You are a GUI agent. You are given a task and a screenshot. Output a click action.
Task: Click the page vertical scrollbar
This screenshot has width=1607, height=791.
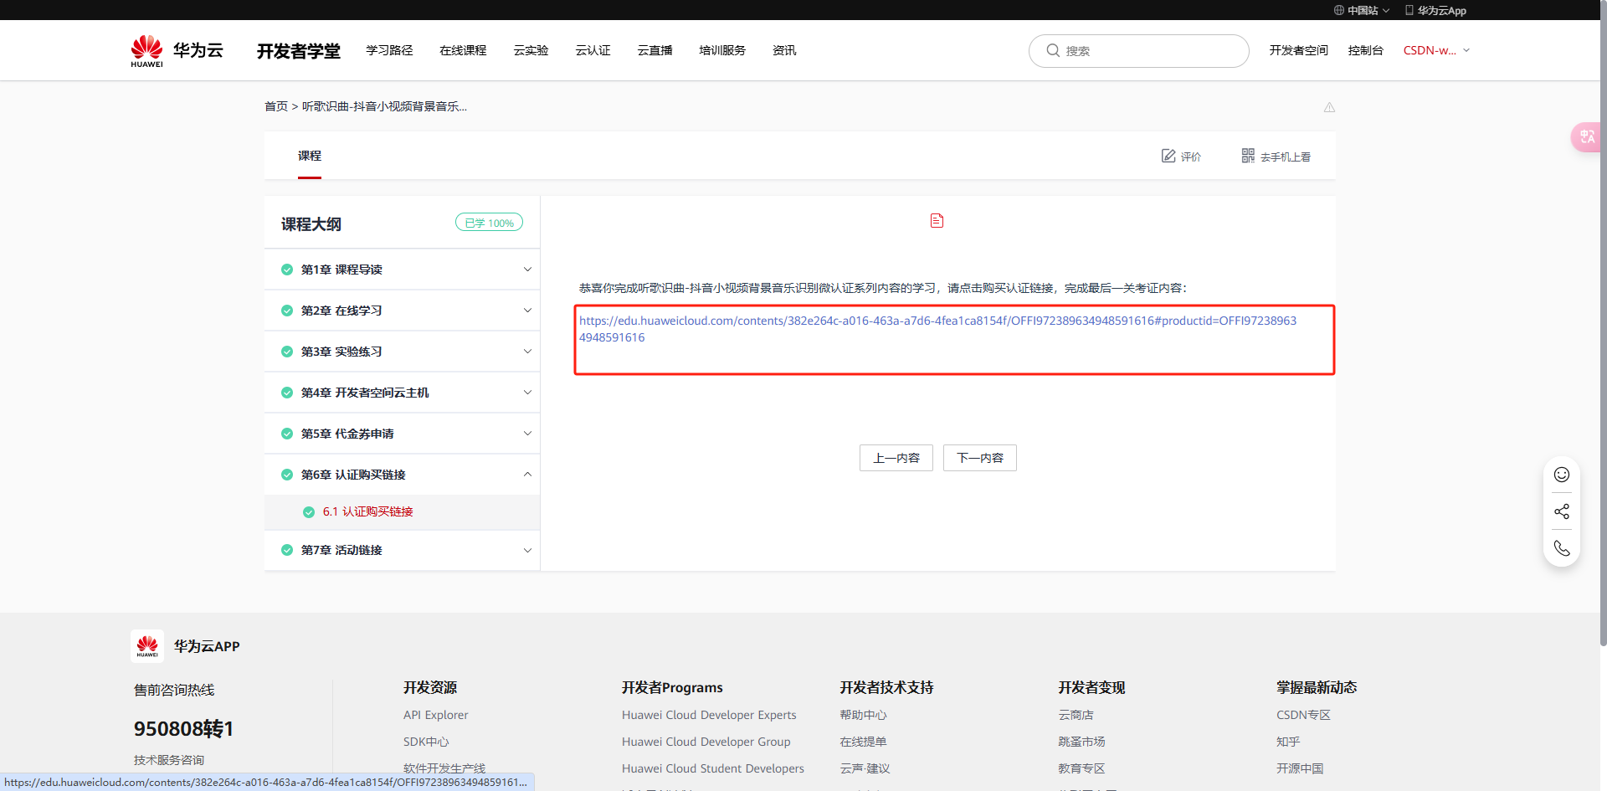[1602, 335]
